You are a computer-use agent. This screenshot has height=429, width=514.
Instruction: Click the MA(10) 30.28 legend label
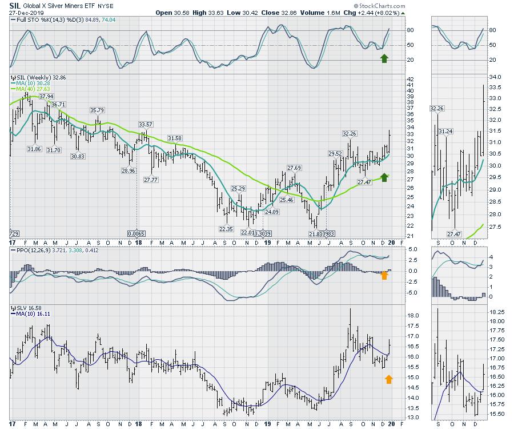point(33,84)
